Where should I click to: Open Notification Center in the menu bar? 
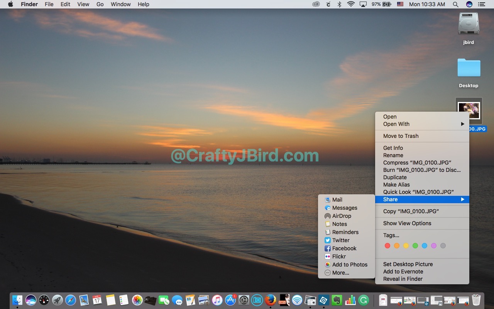[481, 4]
